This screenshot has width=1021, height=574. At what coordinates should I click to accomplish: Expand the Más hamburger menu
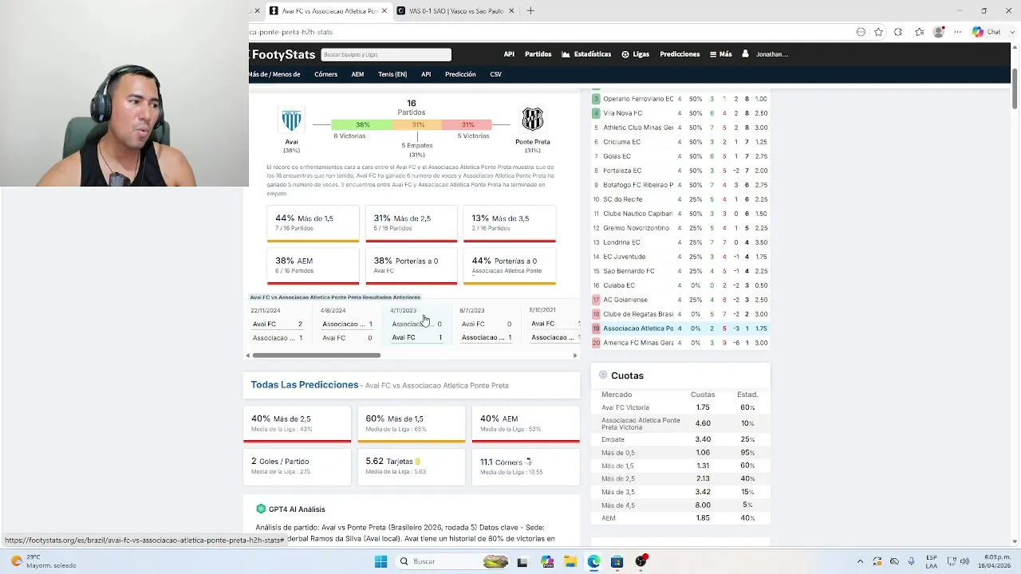pos(720,54)
